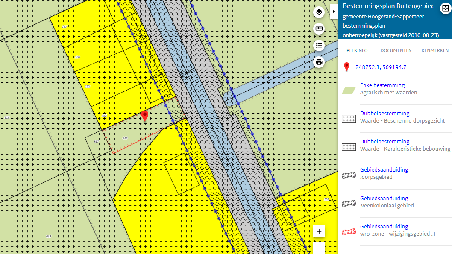Click the red location pin on map
Screen dimensions: 452x254
coord(145,116)
